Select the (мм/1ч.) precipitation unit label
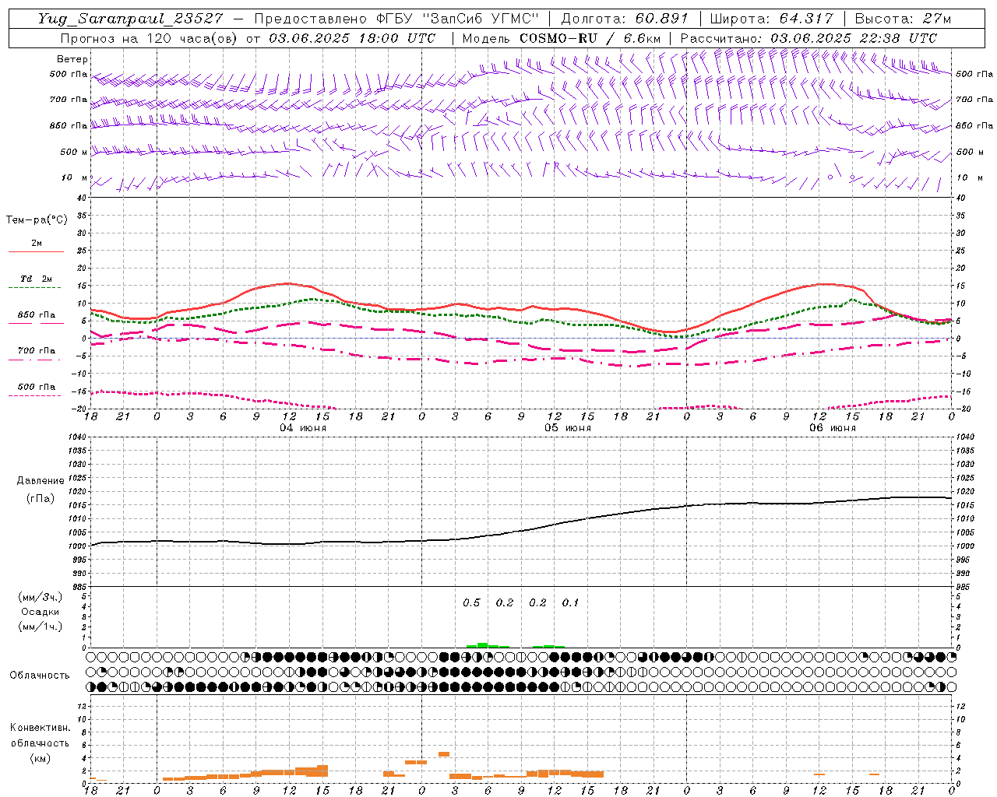Image resolution: width=997 pixels, height=797 pixels. pos(41,627)
